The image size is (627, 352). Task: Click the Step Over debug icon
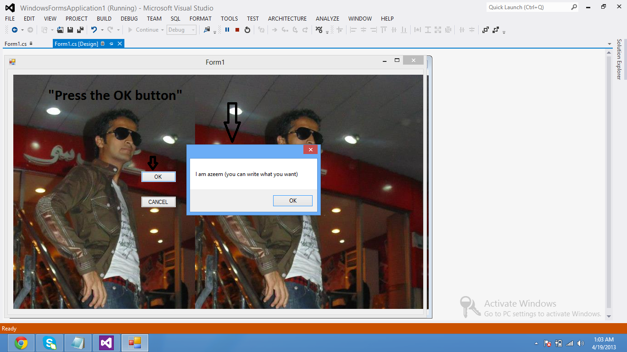click(296, 29)
